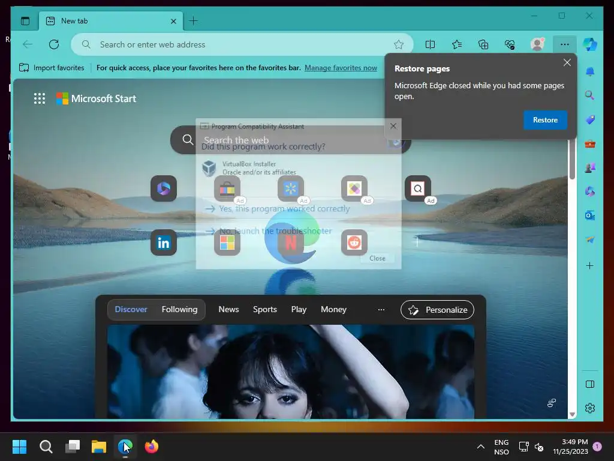Open the Reddit quick link tile
The height and width of the screenshot is (461, 614).
click(354, 243)
